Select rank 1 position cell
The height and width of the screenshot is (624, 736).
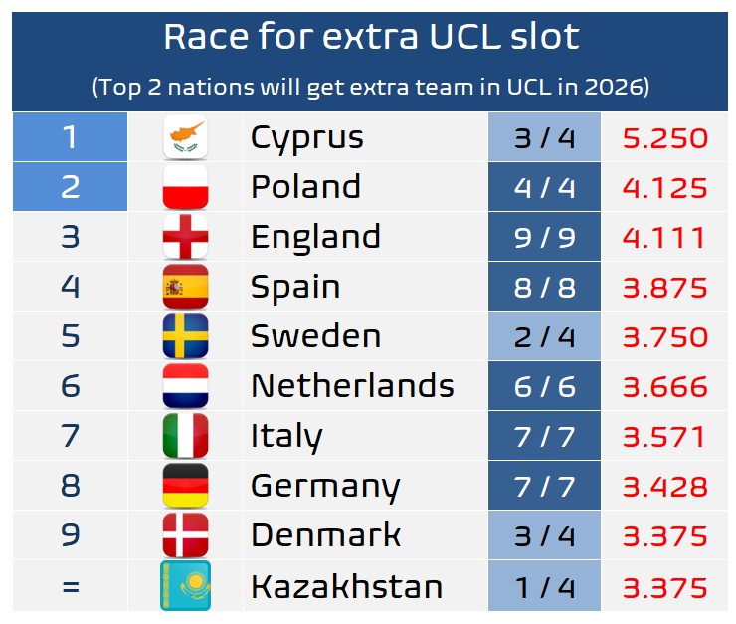[x=70, y=137]
